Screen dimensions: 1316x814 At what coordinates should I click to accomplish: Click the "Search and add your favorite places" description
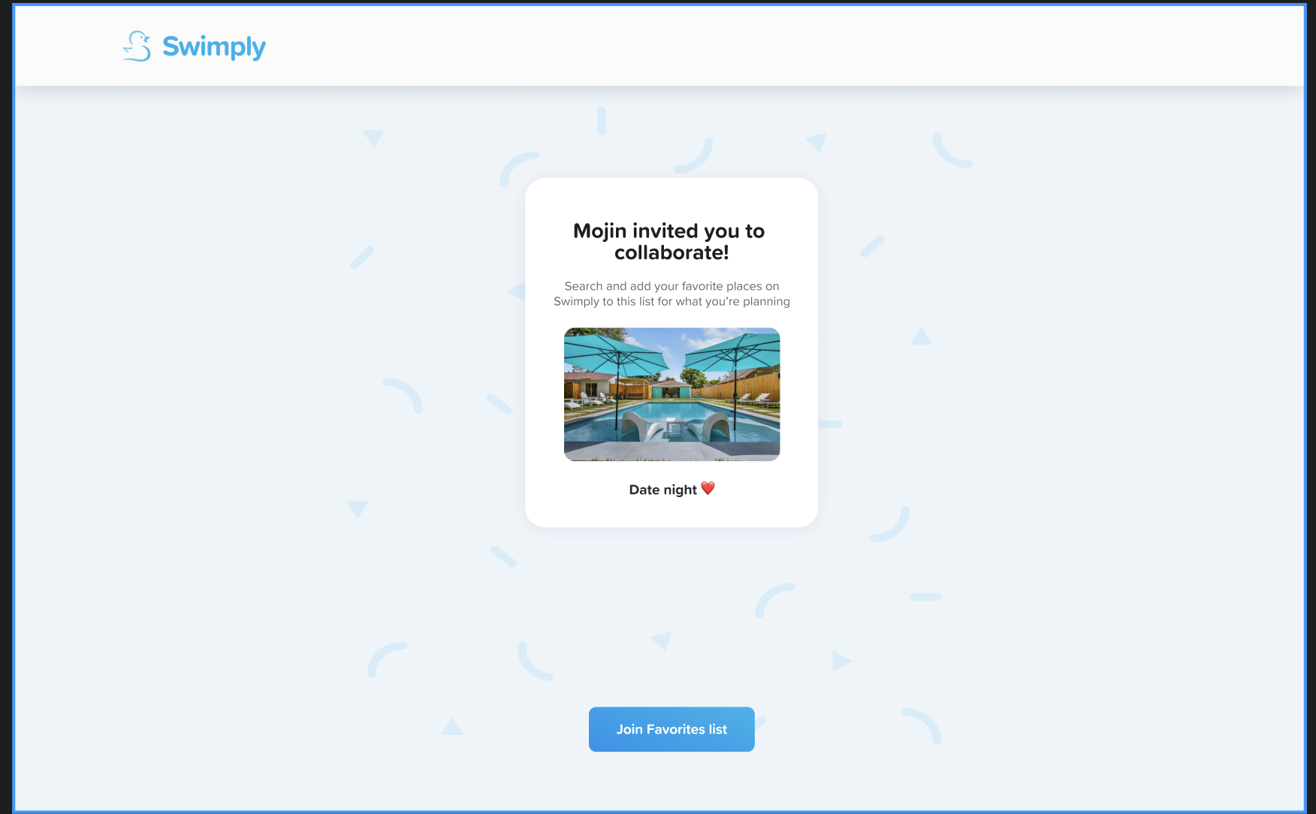click(672, 294)
